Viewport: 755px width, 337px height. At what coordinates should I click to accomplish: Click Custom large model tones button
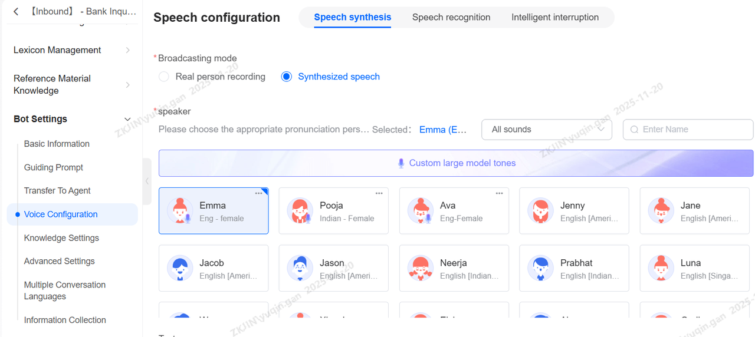tap(456, 163)
